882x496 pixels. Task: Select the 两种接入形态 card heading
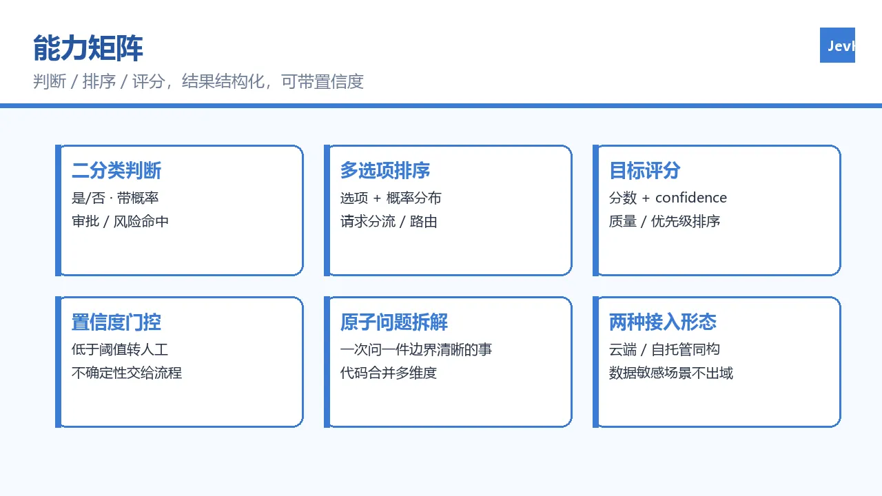tap(663, 322)
